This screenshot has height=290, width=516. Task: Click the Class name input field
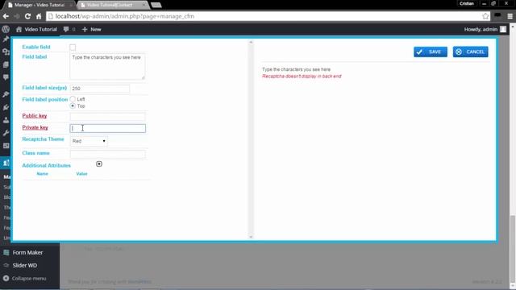pyautogui.click(x=107, y=154)
